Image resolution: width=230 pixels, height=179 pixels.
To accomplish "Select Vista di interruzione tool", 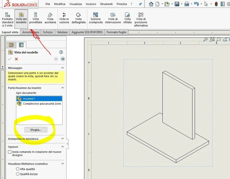I will [x=113, y=18].
